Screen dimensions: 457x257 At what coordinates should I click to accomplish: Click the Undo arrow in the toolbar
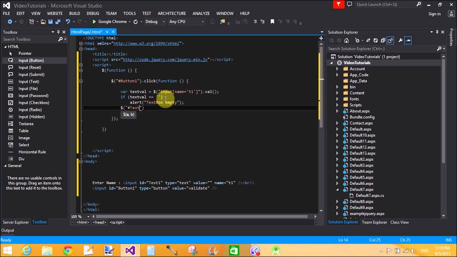click(67, 22)
